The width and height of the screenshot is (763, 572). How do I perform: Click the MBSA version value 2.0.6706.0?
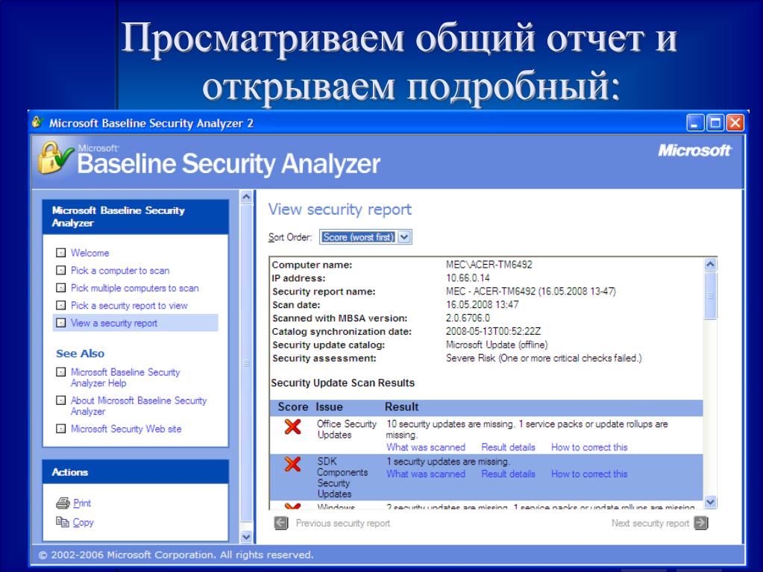pyautogui.click(x=468, y=318)
